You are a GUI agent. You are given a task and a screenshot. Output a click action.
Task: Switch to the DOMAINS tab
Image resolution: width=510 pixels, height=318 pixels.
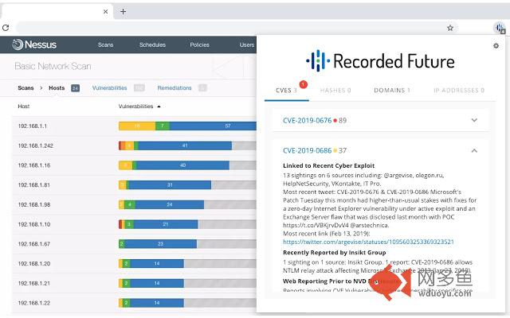(392, 90)
